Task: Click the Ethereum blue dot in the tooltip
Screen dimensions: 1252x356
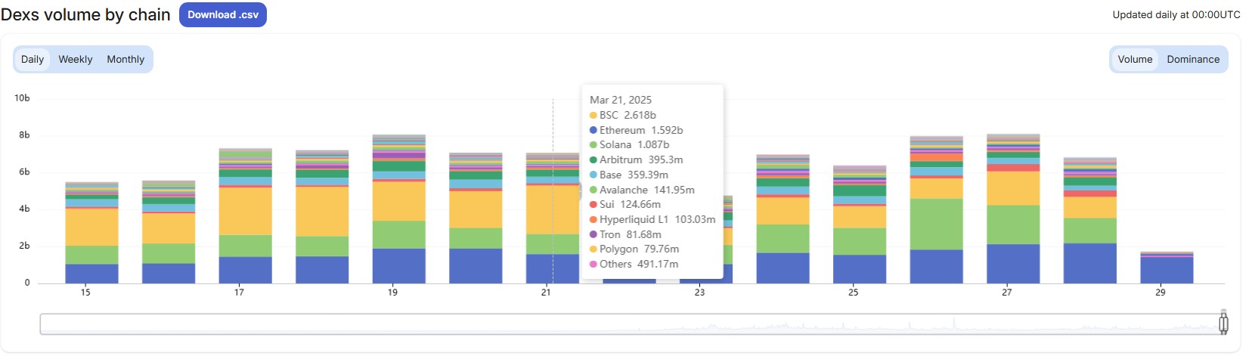Action: (x=593, y=130)
